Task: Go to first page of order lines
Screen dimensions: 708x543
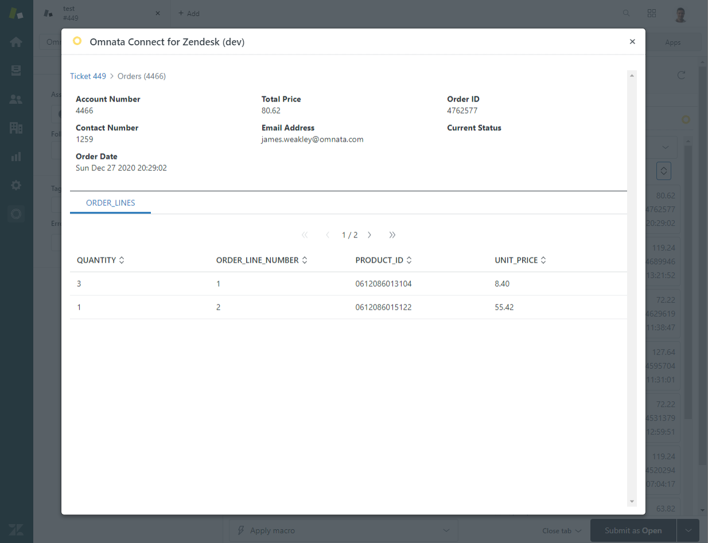Action: tap(305, 235)
